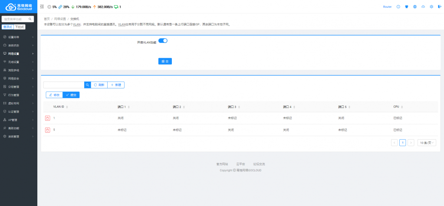
Task: Click the cloud upload icon
Action: click(423, 7)
